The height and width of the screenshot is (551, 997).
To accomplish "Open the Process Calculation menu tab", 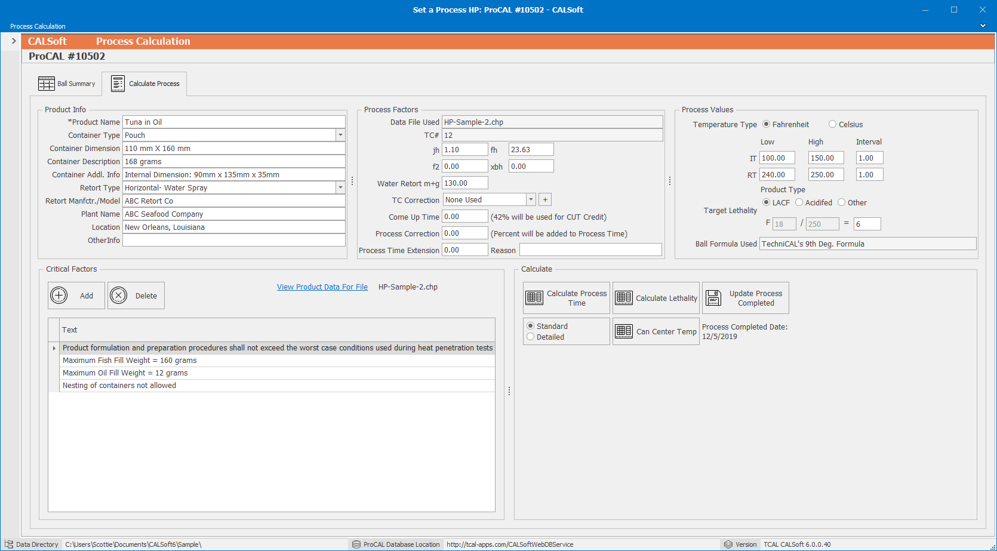I will coord(38,26).
